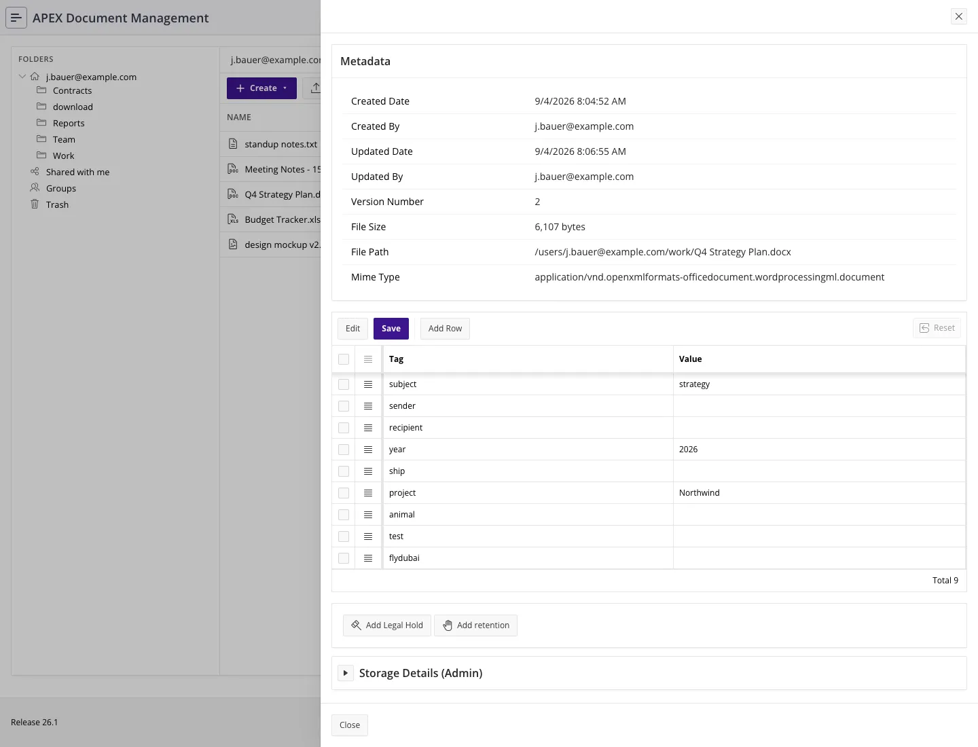Click the Budget Tracker.xls file icon
Screen dimensions: 978x747
pyautogui.click(x=233, y=219)
